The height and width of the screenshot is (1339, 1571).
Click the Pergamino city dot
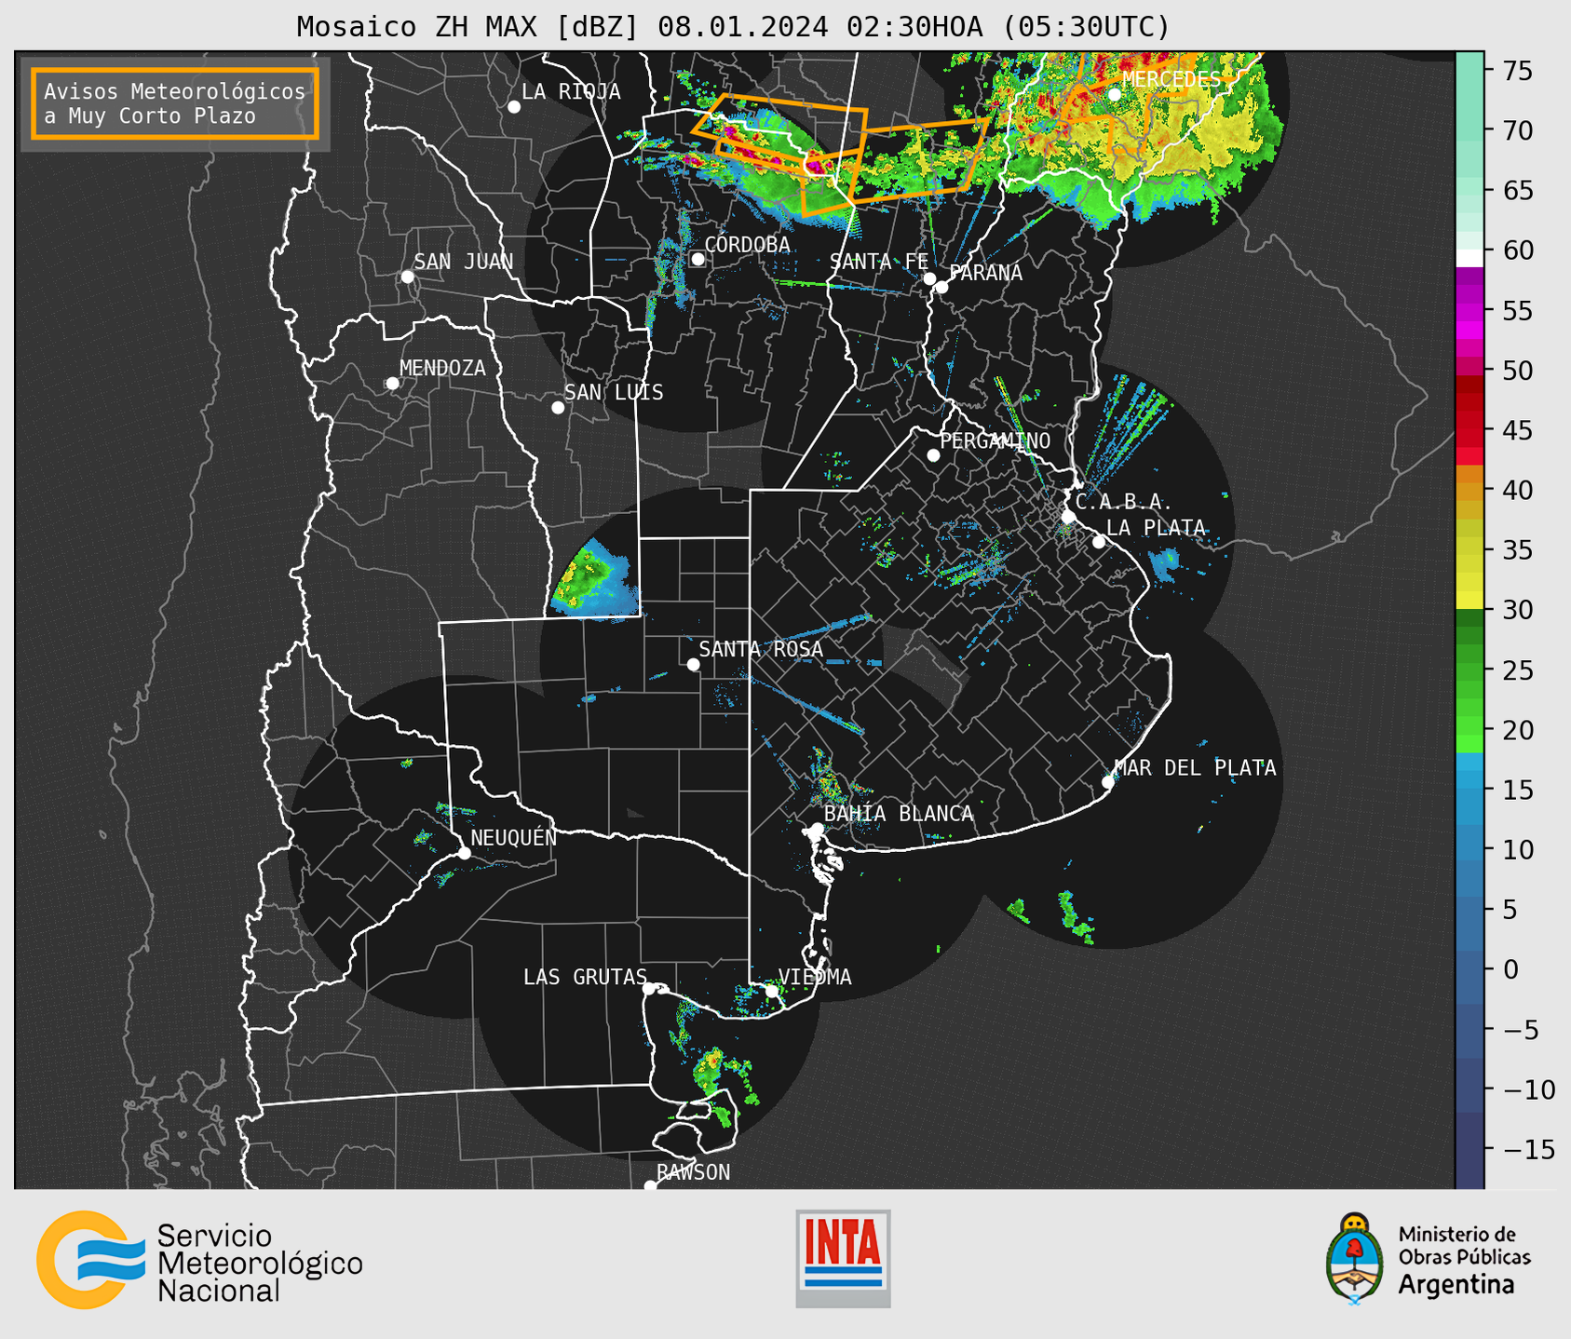tap(933, 455)
